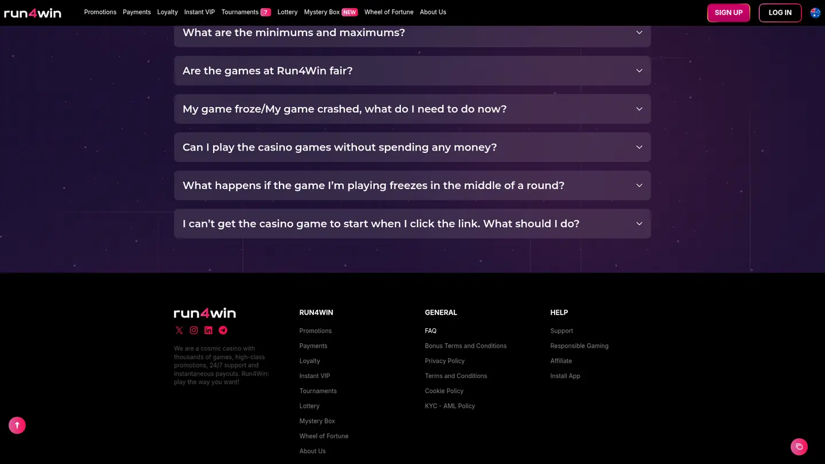Open the KYC - AML Policy link
This screenshot has width=825, height=464.
(450, 406)
